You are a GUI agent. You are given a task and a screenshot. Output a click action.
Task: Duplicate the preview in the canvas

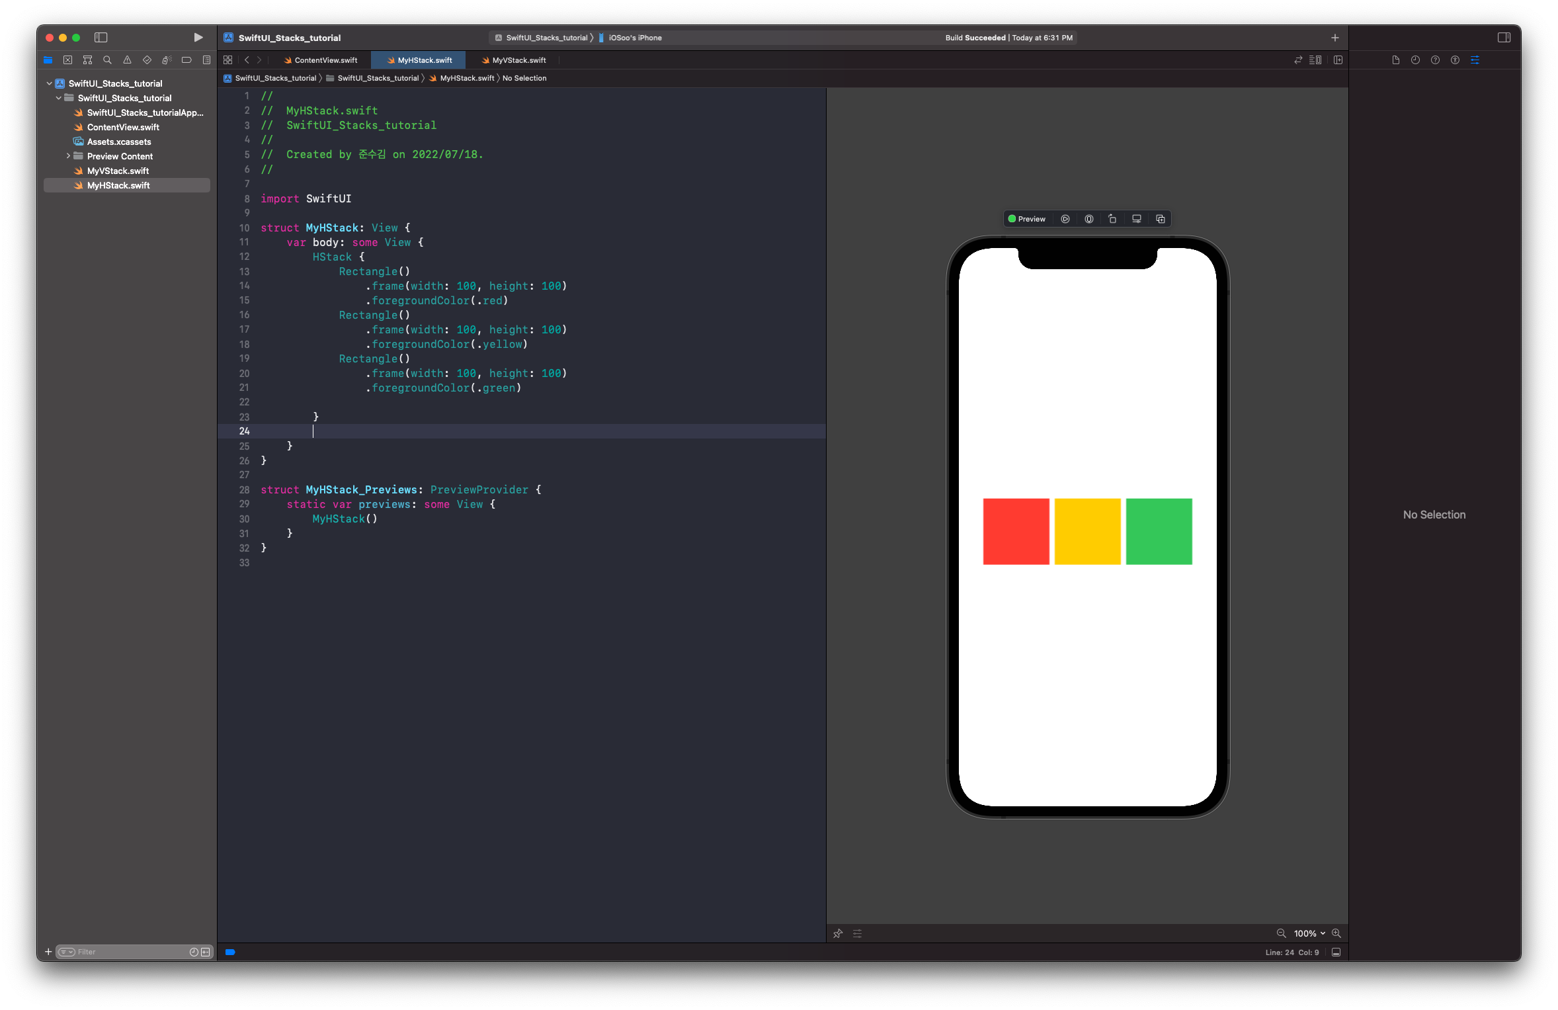pyautogui.click(x=1160, y=219)
